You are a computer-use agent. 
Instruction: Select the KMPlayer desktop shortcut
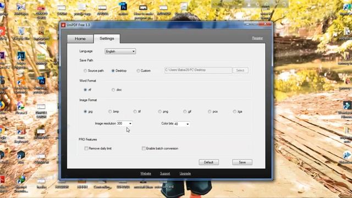click(x=21, y=9)
